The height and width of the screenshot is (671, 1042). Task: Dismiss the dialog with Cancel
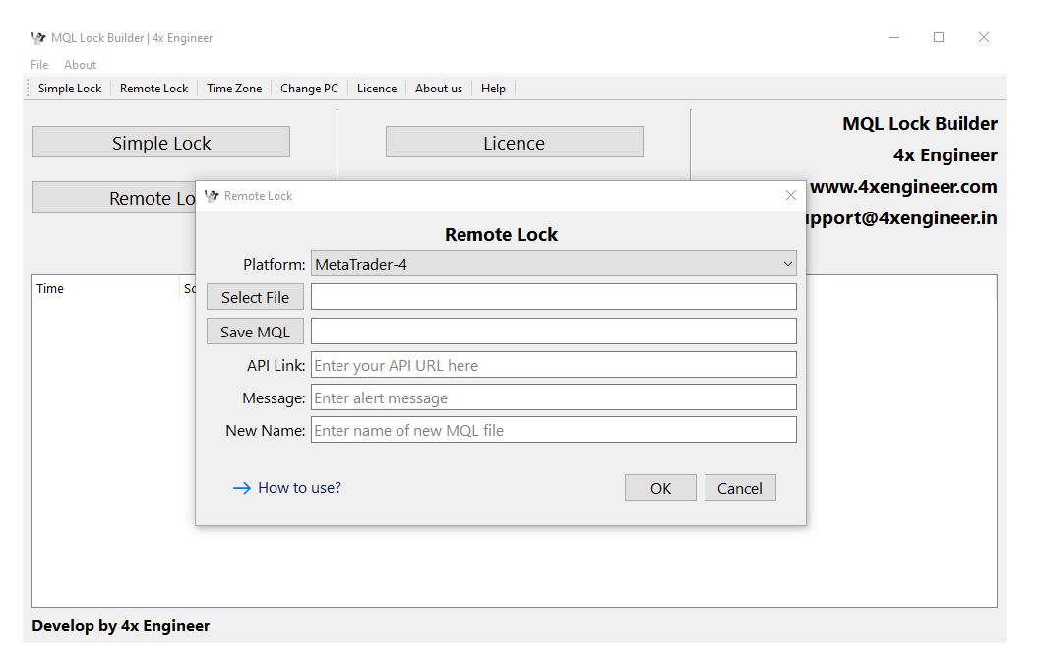(x=740, y=488)
